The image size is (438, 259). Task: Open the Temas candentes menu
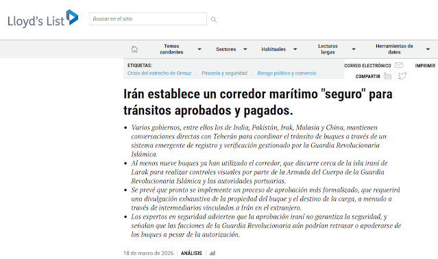point(171,49)
